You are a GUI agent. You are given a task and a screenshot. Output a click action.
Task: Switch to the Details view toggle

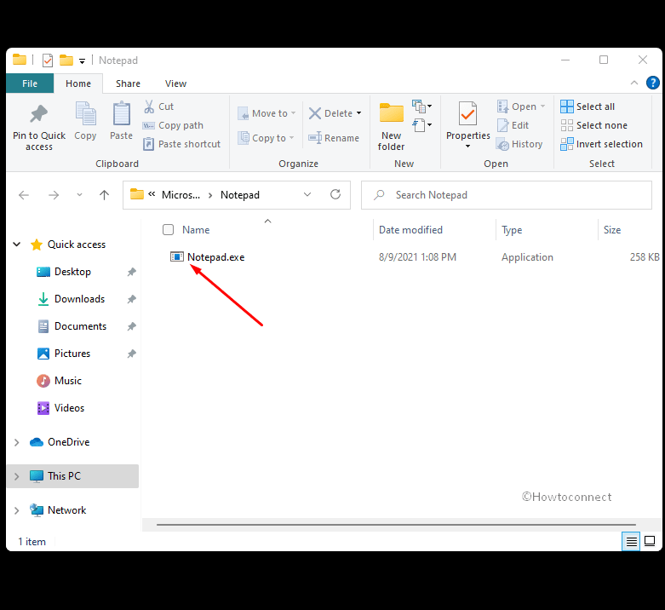pos(631,542)
